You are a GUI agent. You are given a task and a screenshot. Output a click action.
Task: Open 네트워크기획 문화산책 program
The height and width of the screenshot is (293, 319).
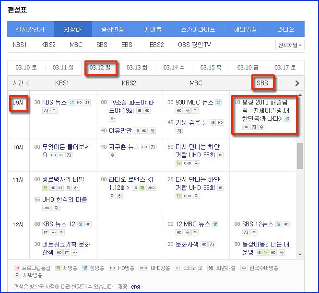pyautogui.click(x=66, y=248)
